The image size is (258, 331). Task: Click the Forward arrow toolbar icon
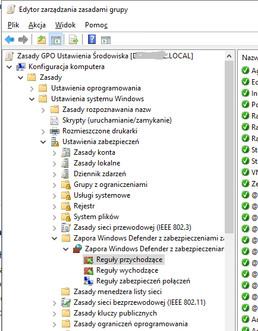coord(23,39)
